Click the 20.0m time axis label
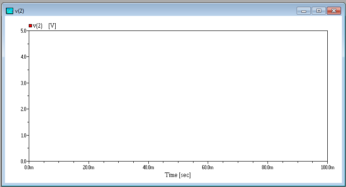The height and width of the screenshot is (187, 346). [x=89, y=167]
